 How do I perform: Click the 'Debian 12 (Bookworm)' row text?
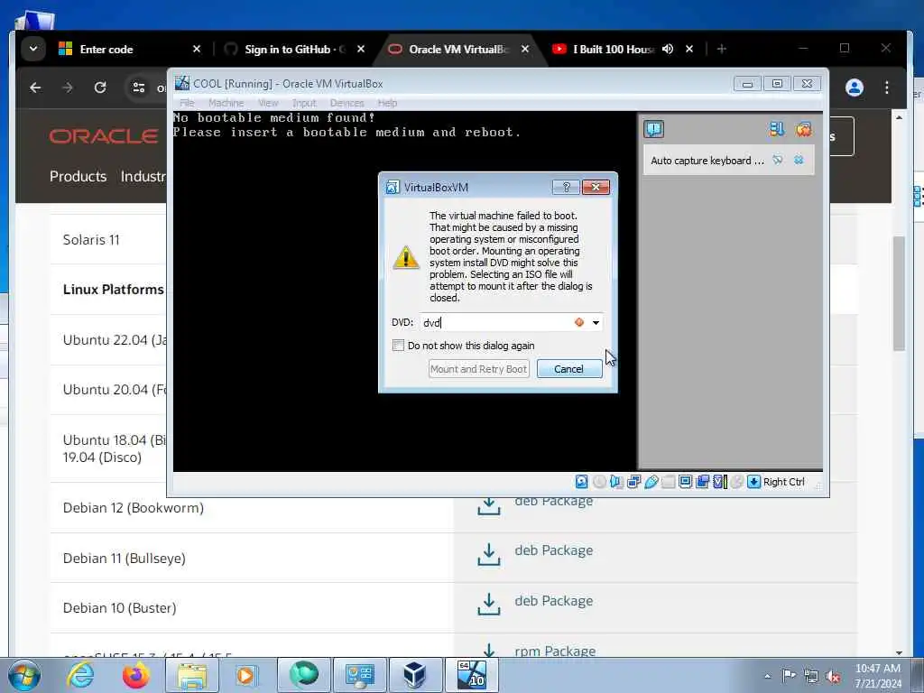click(x=134, y=508)
